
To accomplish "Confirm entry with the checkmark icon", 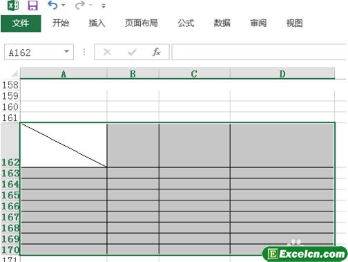I will [x=132, y=52].
